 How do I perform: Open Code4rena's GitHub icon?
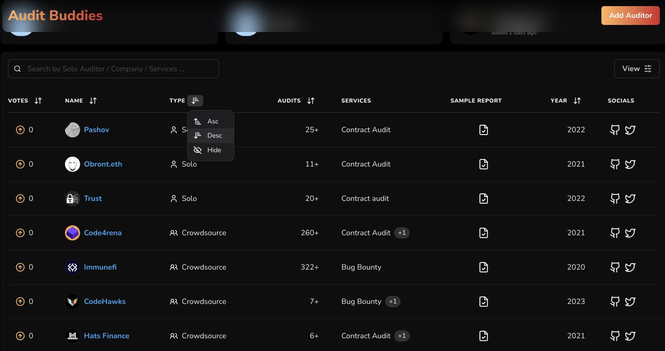615,233
